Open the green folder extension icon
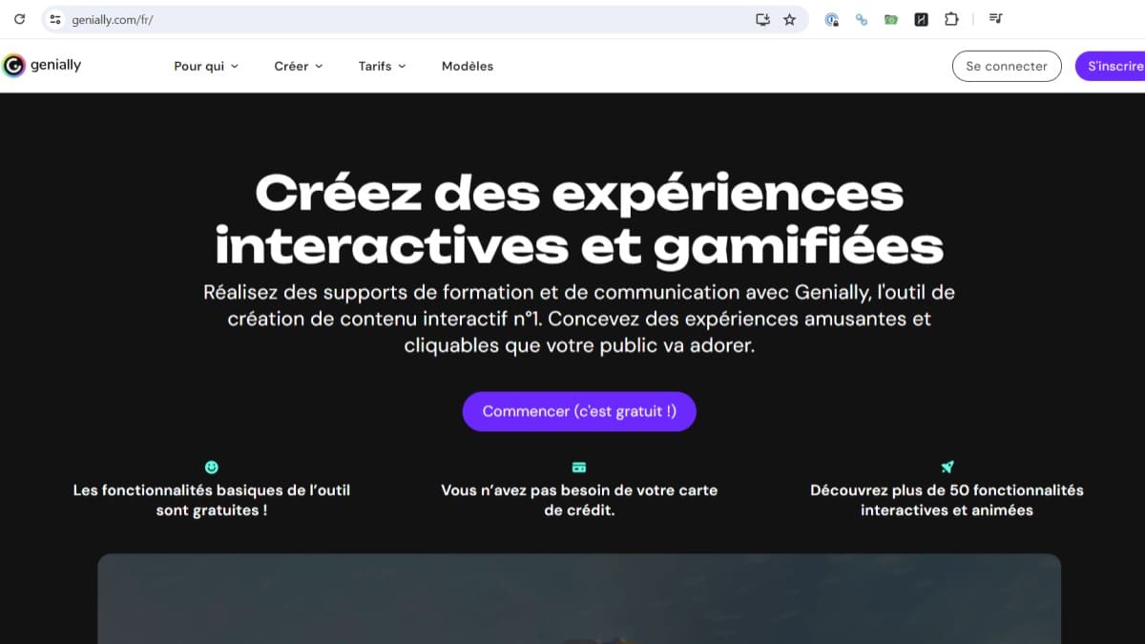1145x644 pixels. [x=891, y=19]
